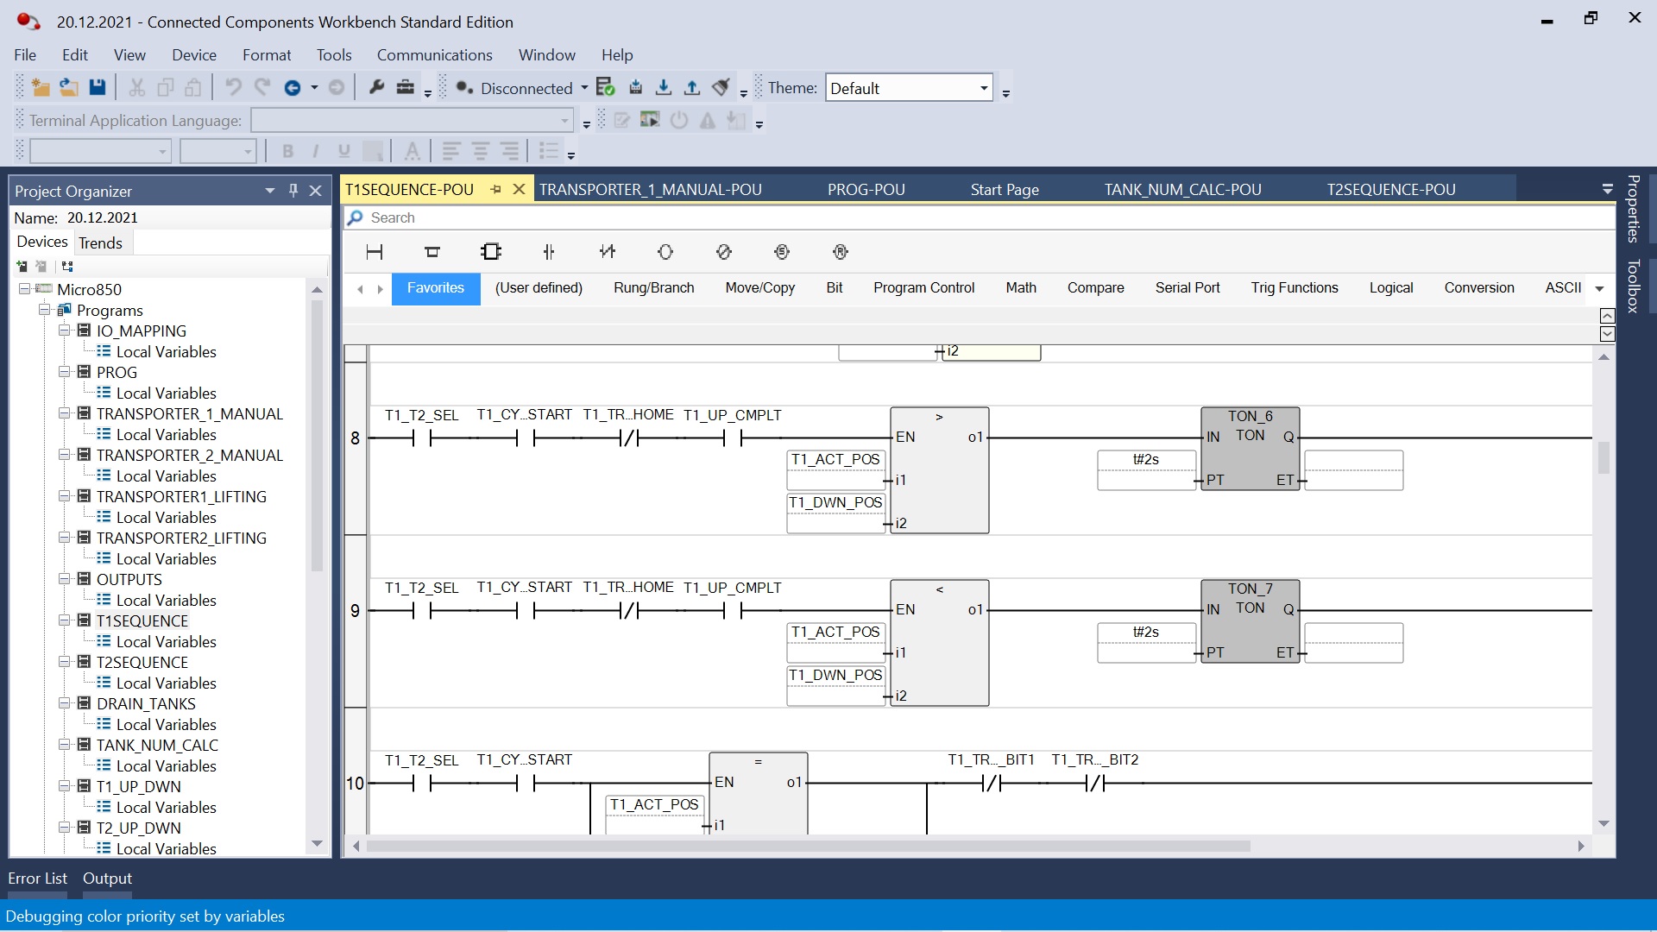1657x932 pixels.
Task: Toggle auto-hide pin on Project Organizer
Action: [293, 191]
